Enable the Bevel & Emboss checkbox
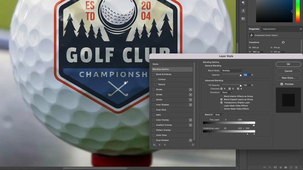 tap(153, 74)
